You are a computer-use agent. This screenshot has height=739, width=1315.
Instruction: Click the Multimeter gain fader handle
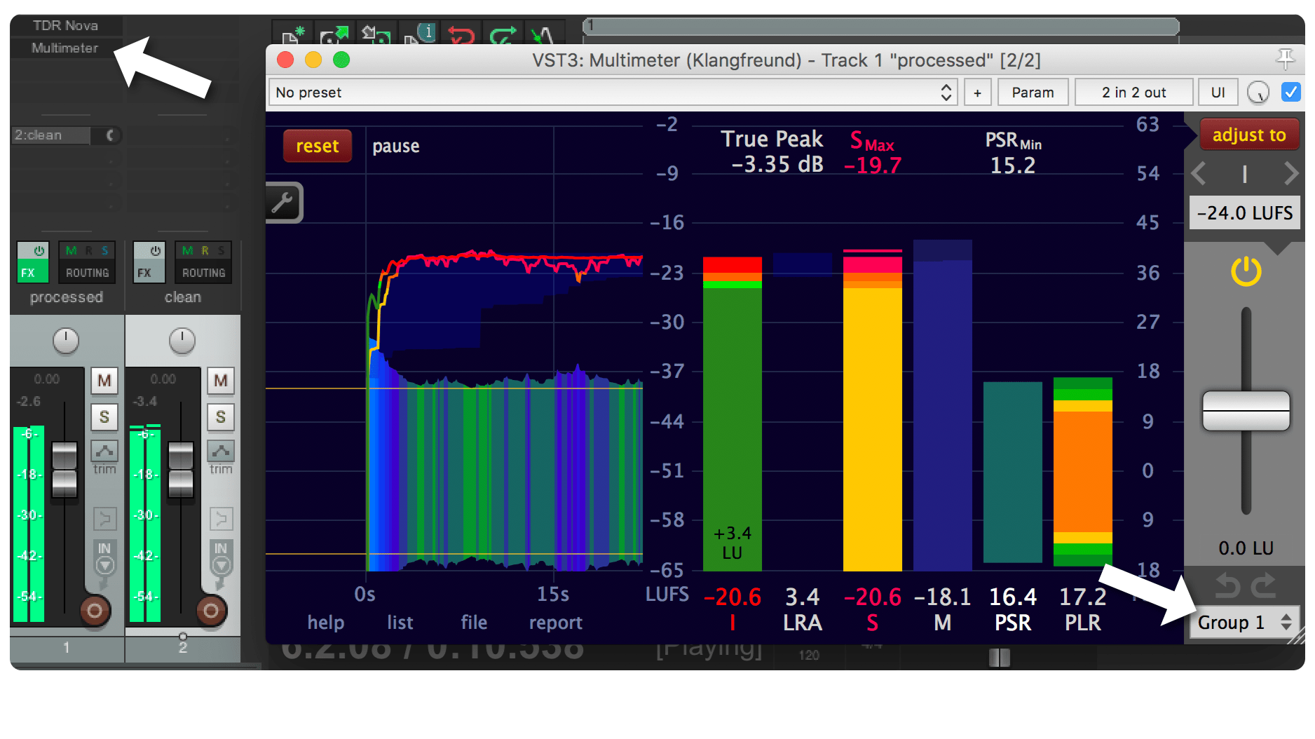1246,411
